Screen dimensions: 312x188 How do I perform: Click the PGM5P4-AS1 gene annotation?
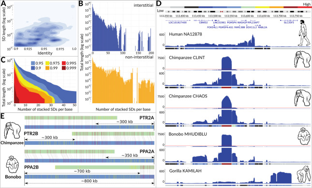coord(226,27)
